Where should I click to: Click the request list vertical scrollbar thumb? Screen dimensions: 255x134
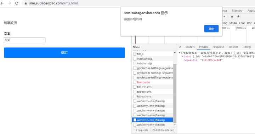175,93
